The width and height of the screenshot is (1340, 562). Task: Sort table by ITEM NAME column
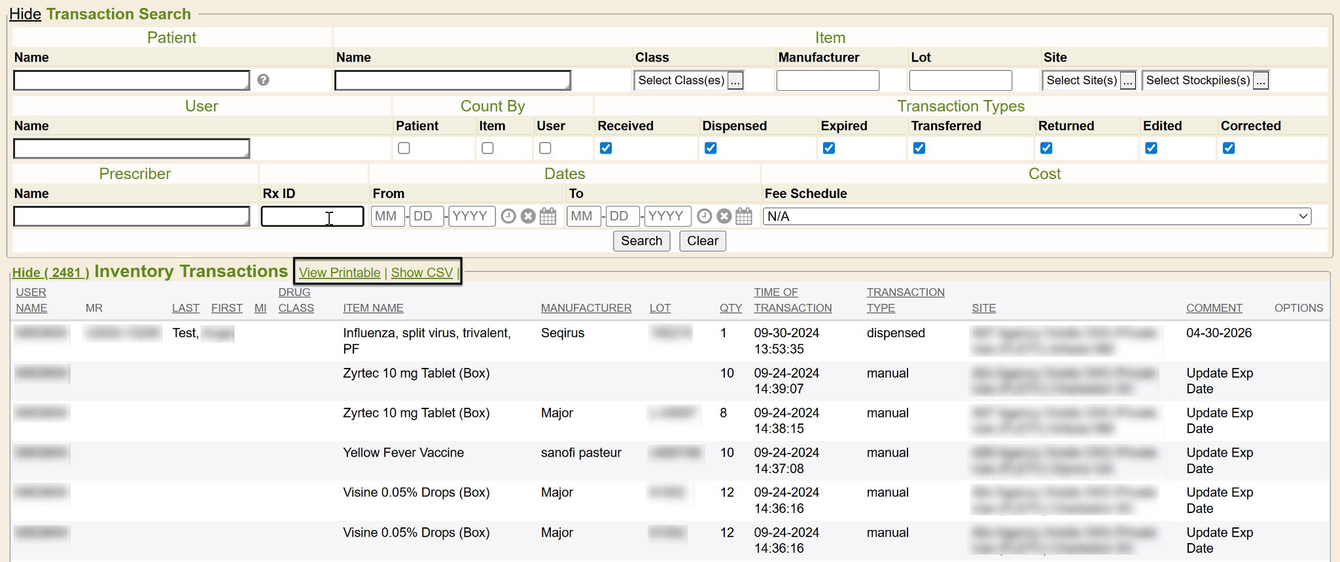coord(373,308)
